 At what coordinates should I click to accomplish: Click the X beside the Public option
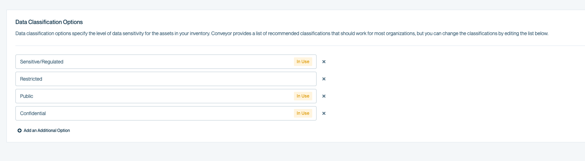pyautogui.click(x=324, y=96)
